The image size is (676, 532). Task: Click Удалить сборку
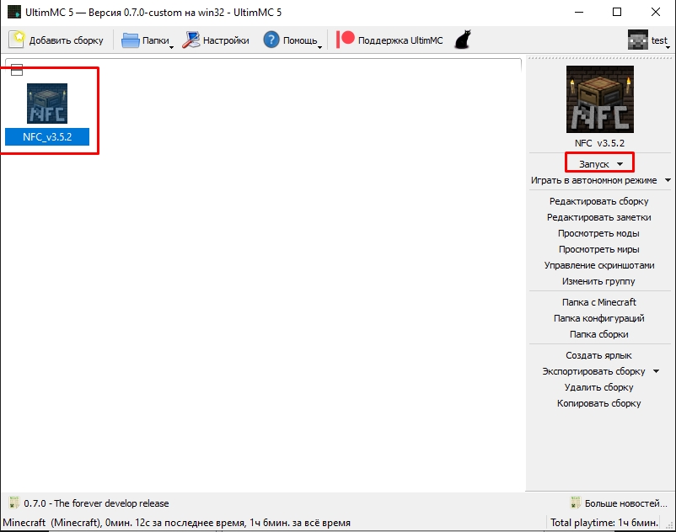click(598, 387)
